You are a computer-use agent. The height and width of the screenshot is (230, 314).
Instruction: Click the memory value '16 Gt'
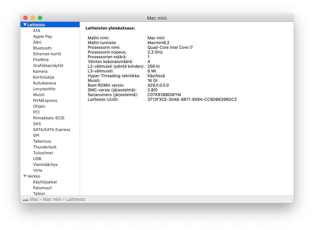pos(152,80)
